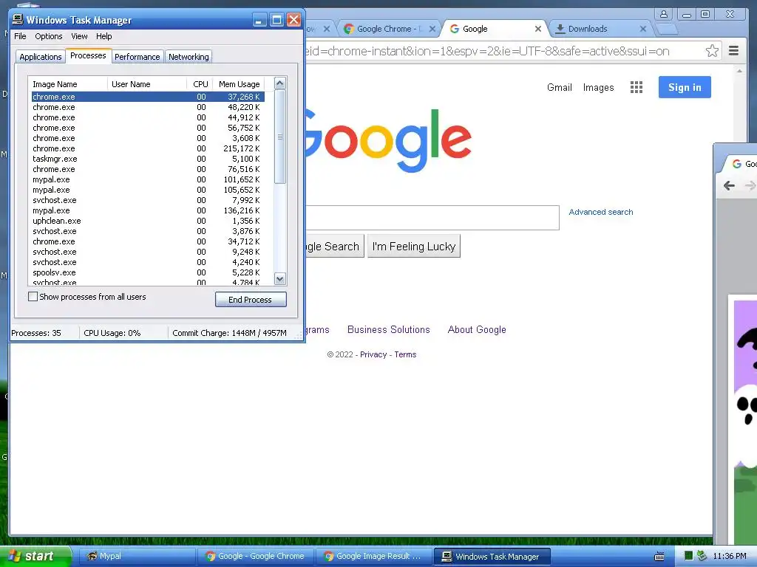The width and height of the screenshot is (757, 567).
Task: Open Terms link in footer
Action: [x=405, y=354]
